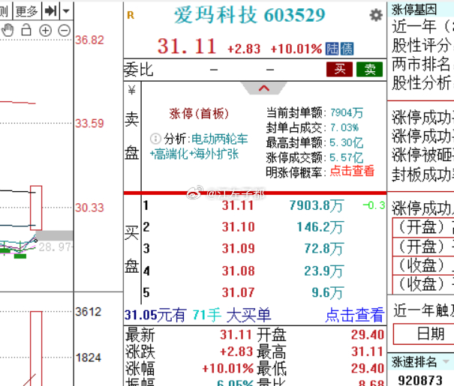Click 当前封单额 value 7904万
Image resolution: width=454 pixels, height=386 pixels.
[x=347, y=112]
